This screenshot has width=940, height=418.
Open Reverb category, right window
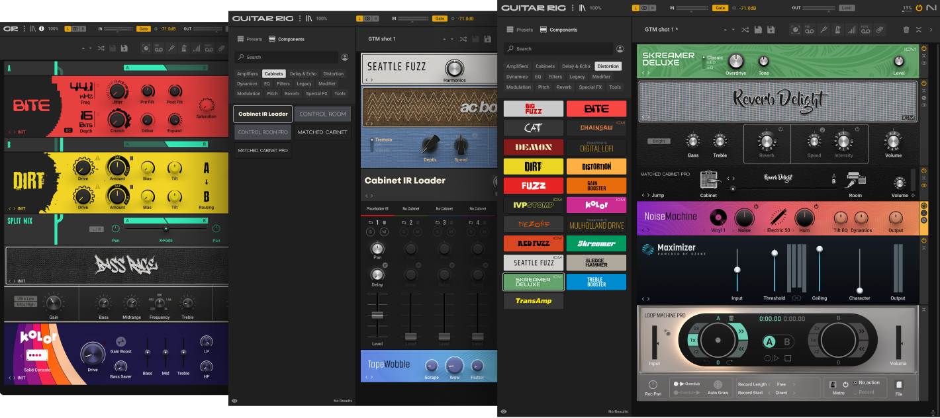564,87
